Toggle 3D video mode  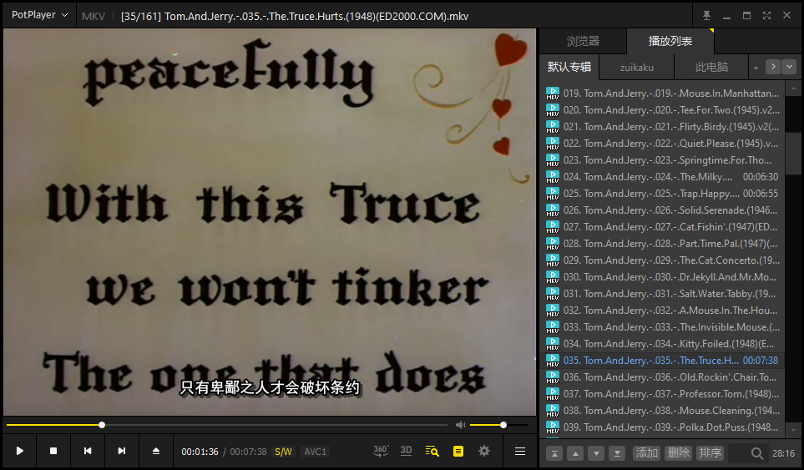[406, 451]
